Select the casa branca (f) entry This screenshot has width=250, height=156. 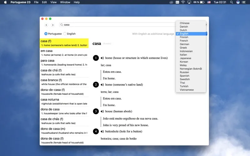[64, 82]
